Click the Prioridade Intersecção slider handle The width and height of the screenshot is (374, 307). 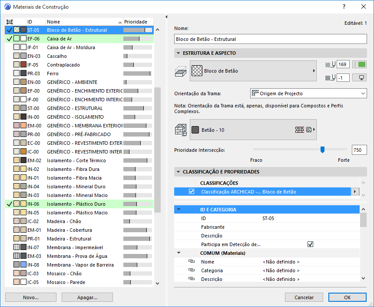pyautogui.click(x=322, y=150)
